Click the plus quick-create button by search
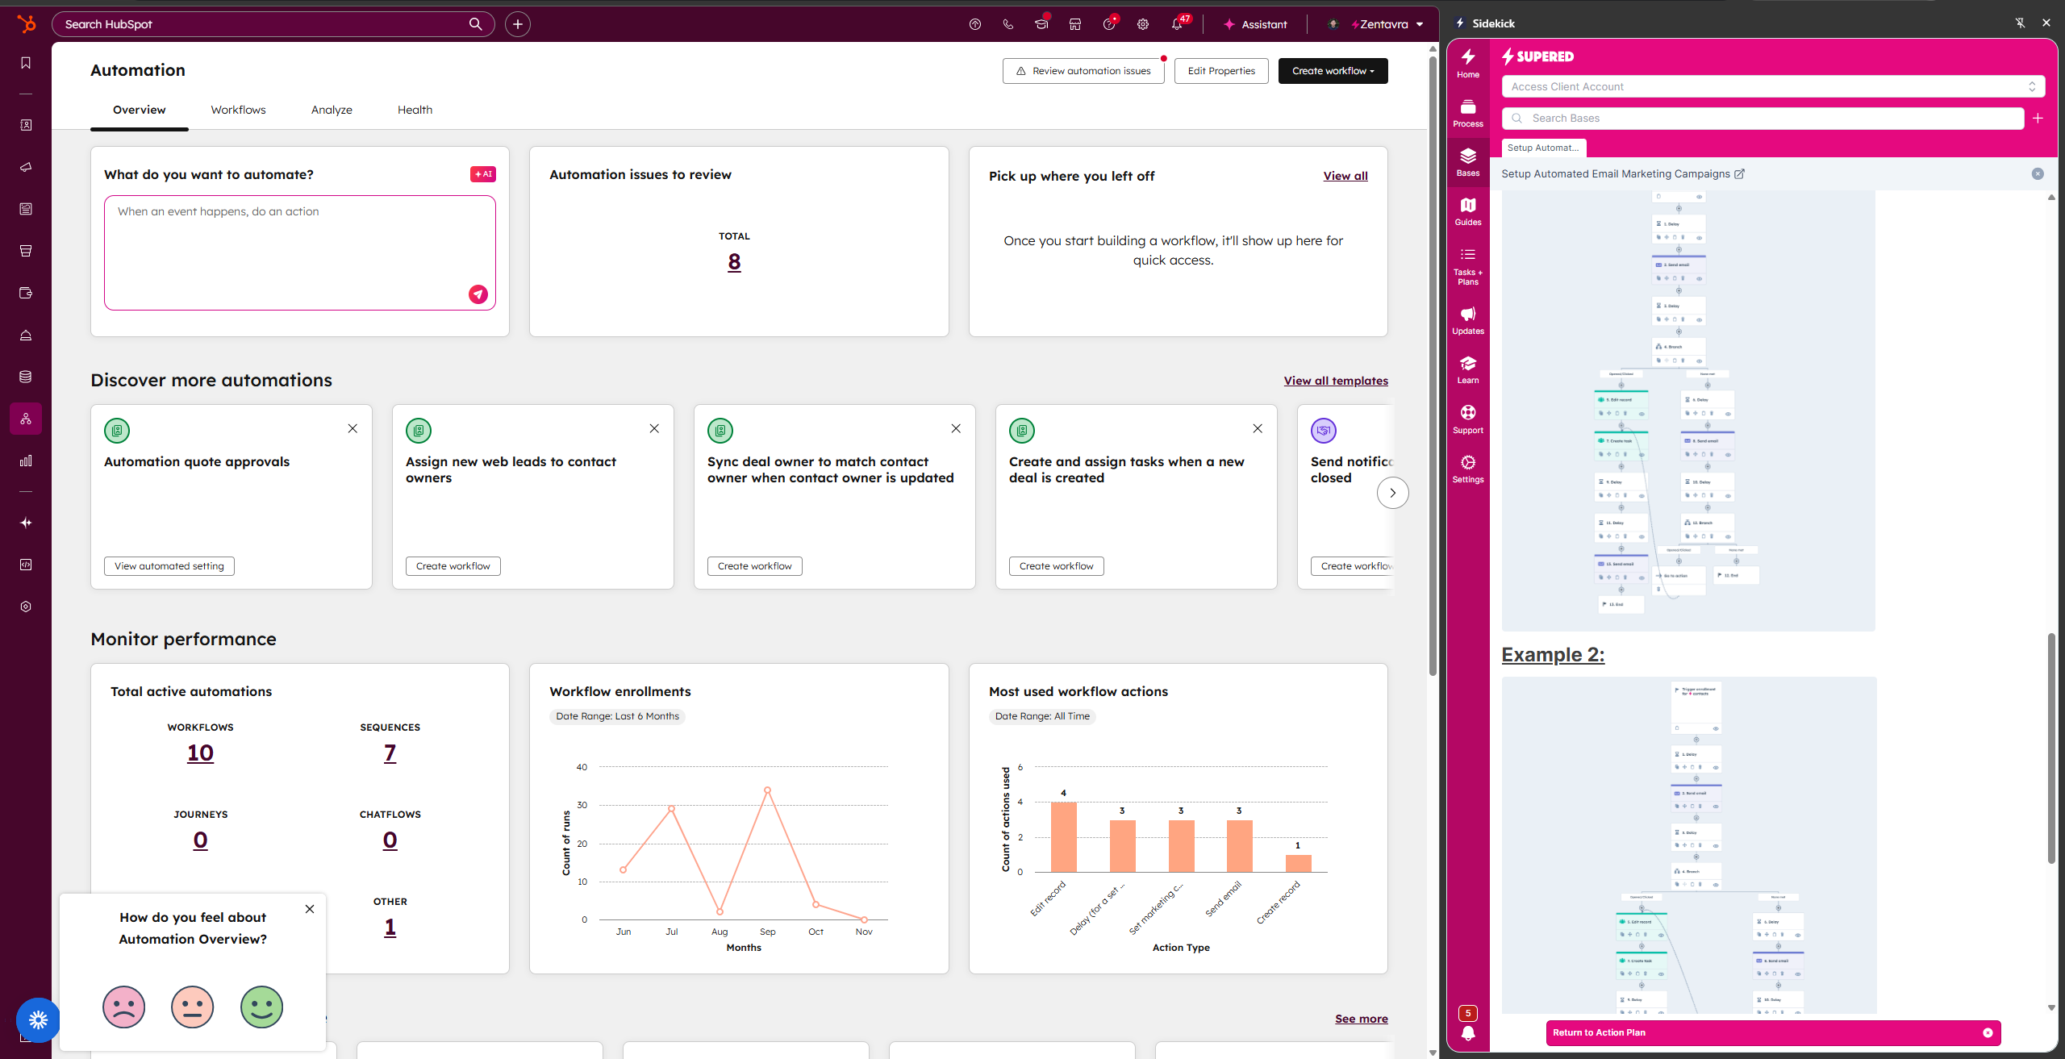Screen dimensions: 2065x1059 coord(518,24)
